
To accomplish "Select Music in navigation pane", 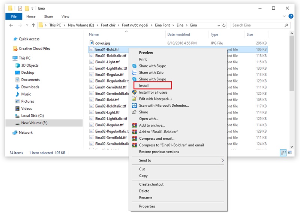I will 26,94.
